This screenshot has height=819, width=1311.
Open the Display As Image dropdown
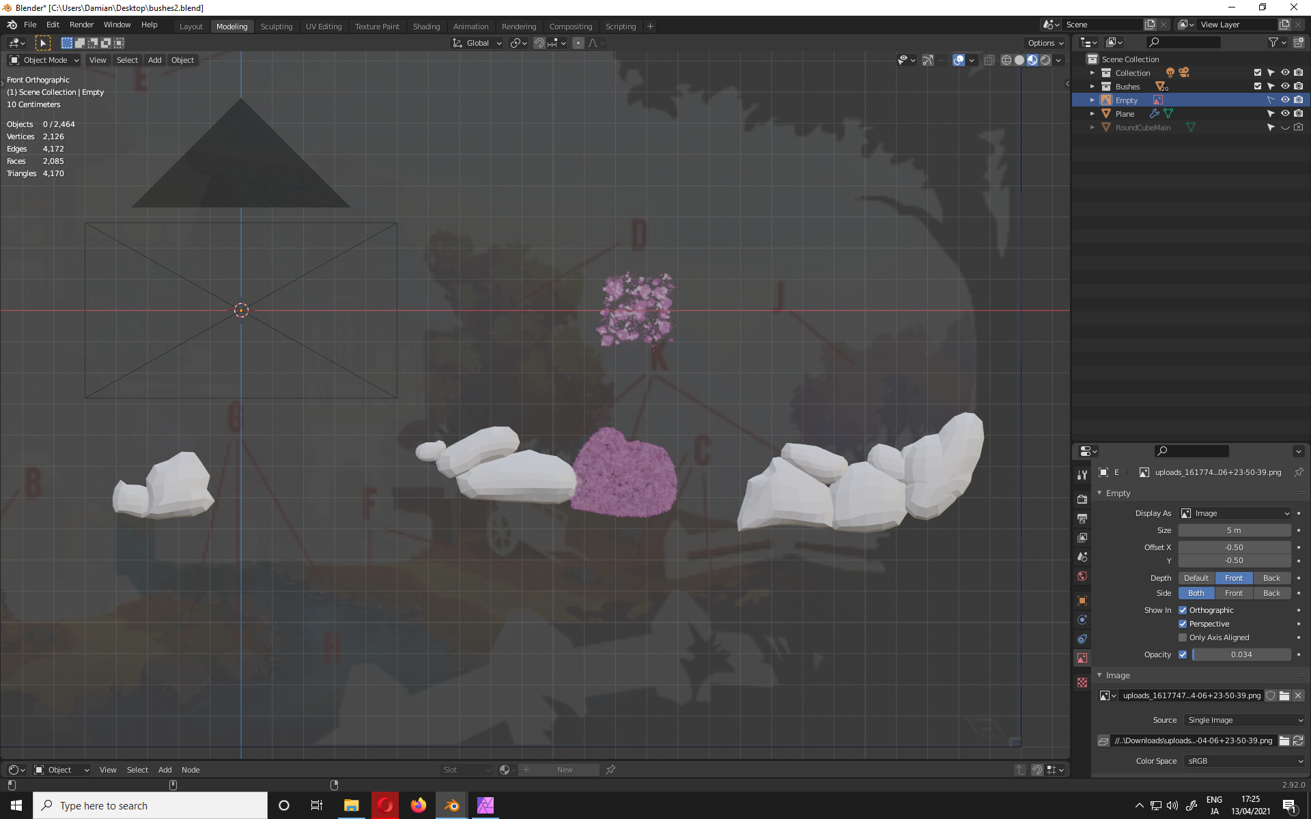click(x=1235, y=513)
